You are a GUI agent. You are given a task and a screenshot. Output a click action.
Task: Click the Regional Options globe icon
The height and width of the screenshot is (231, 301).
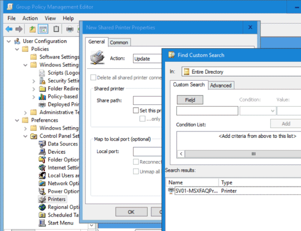click(x=42, y=207)
